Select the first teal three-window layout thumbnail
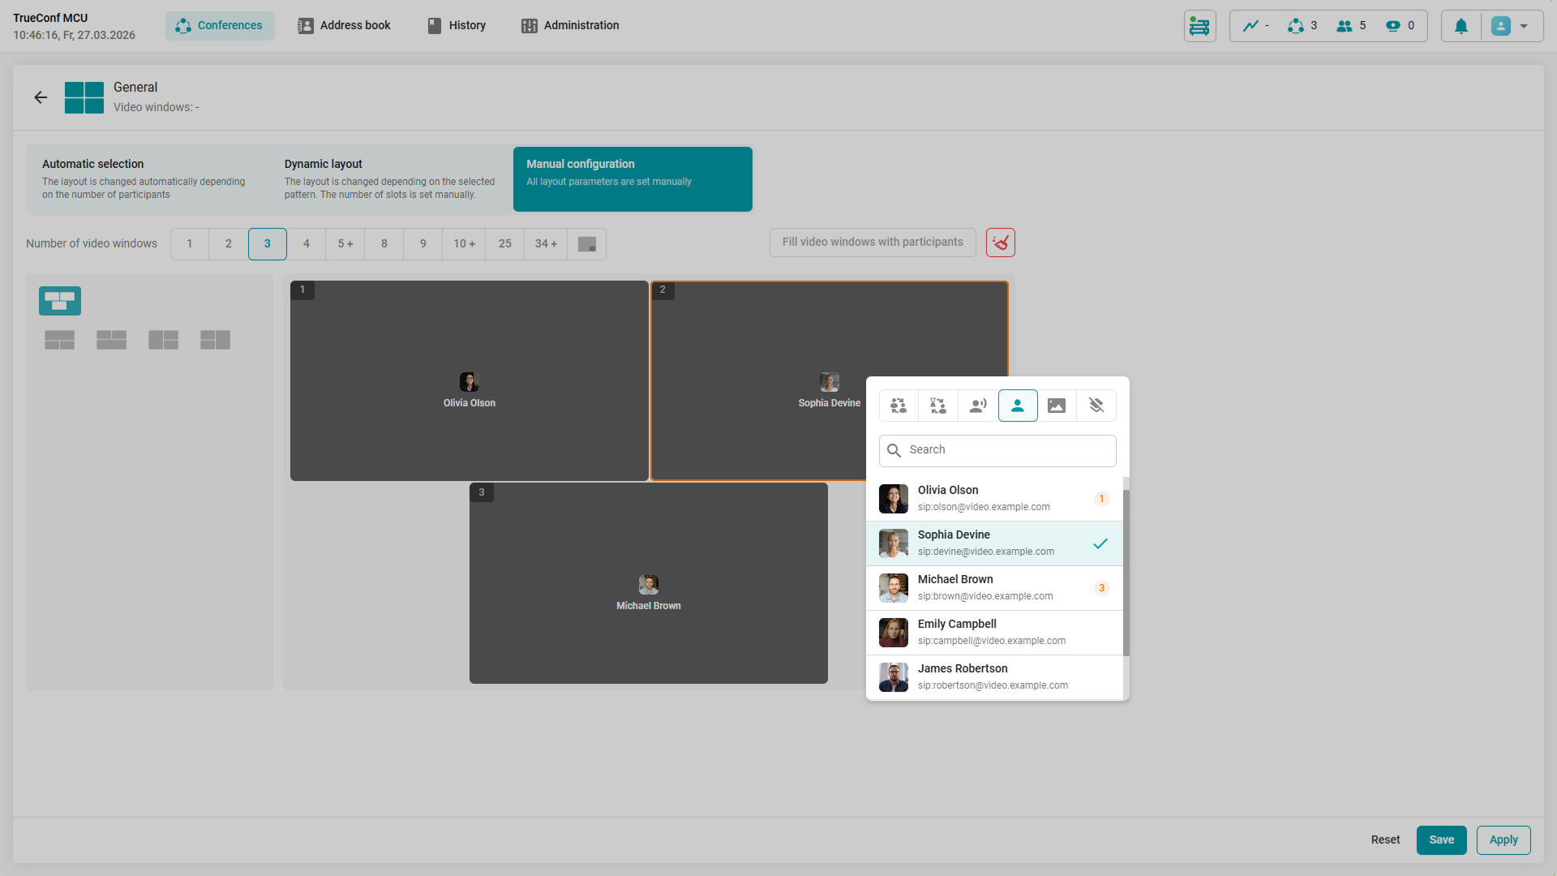 (60, 301)
